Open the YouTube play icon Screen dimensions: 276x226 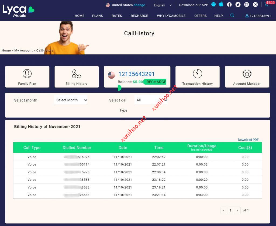click(255, 5)
